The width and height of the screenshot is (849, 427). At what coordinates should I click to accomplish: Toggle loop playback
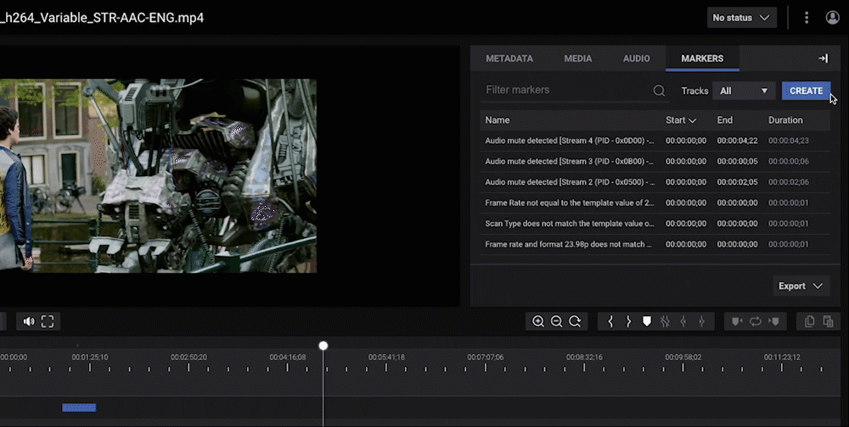point(756,322)
